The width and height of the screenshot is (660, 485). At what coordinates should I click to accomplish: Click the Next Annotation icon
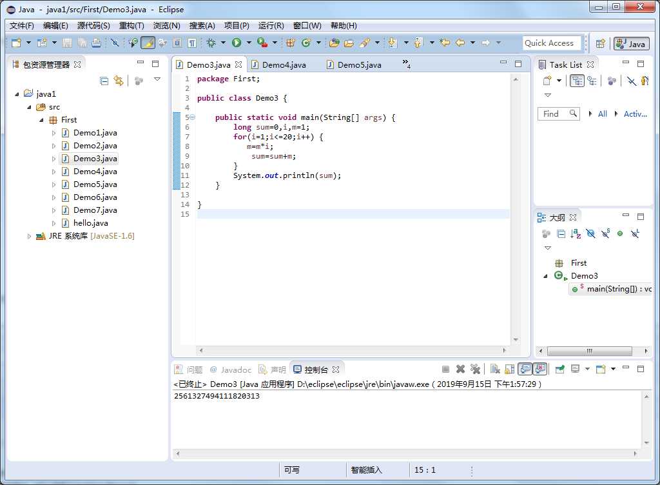pos(393,43)
